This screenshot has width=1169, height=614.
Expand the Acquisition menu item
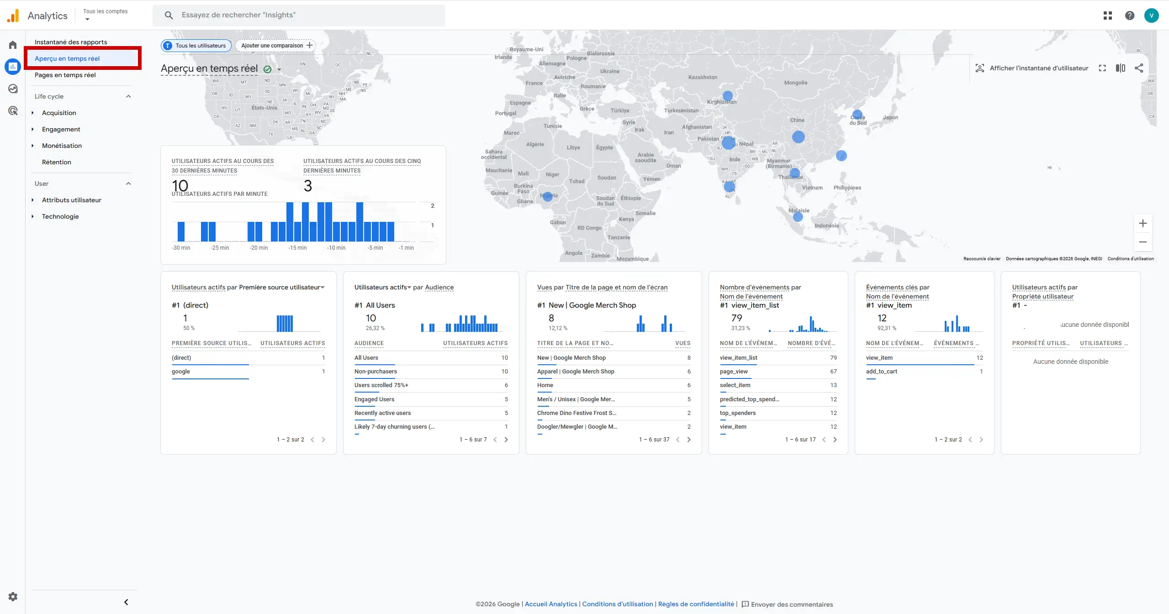(x=59, y=113)
